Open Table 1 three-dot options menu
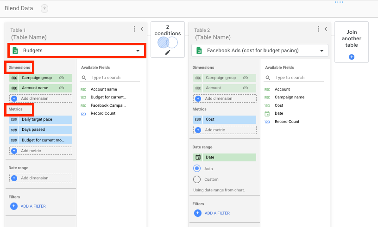 tap(134, 29)
